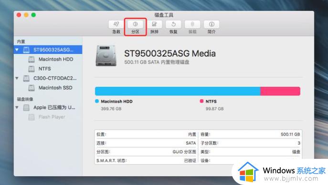Select the NTFS volume in sidebar
This screenshot has height=185, width=328.
click(x=44, y=69)
